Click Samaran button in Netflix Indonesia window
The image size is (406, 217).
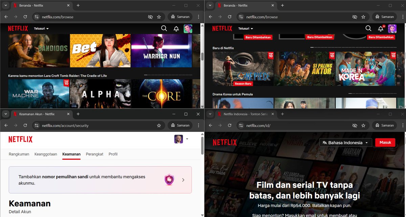[384, 126]
